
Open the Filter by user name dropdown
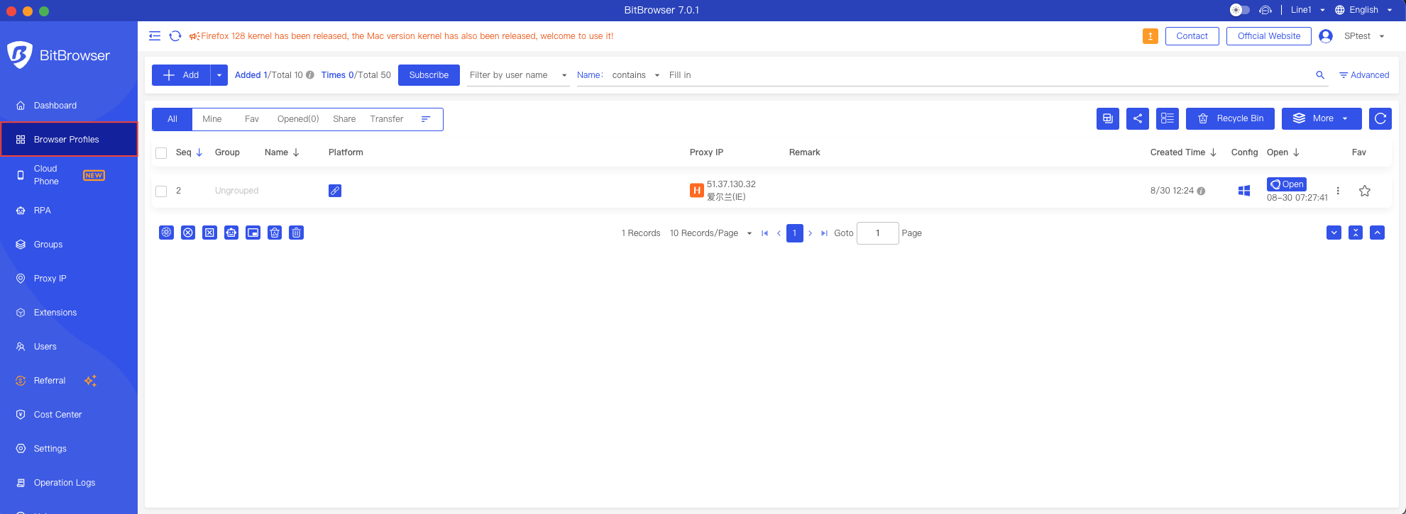coord(518,75)
